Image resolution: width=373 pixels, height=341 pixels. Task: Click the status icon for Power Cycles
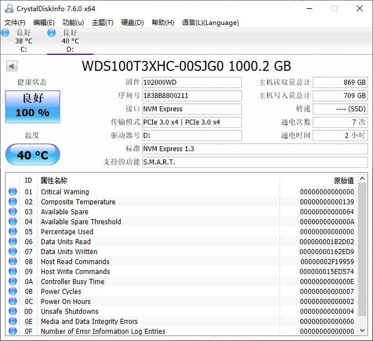[x=13, y=291]
